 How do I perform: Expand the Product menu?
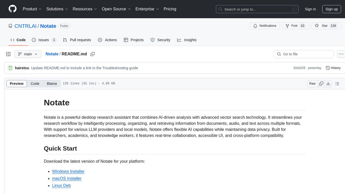point(32,9)
